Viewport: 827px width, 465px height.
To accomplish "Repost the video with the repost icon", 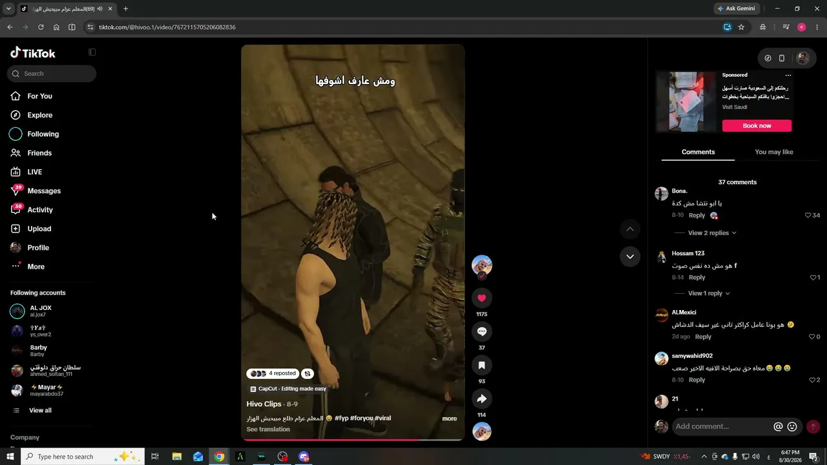I will pyautogui.click(x=308, y=373).
